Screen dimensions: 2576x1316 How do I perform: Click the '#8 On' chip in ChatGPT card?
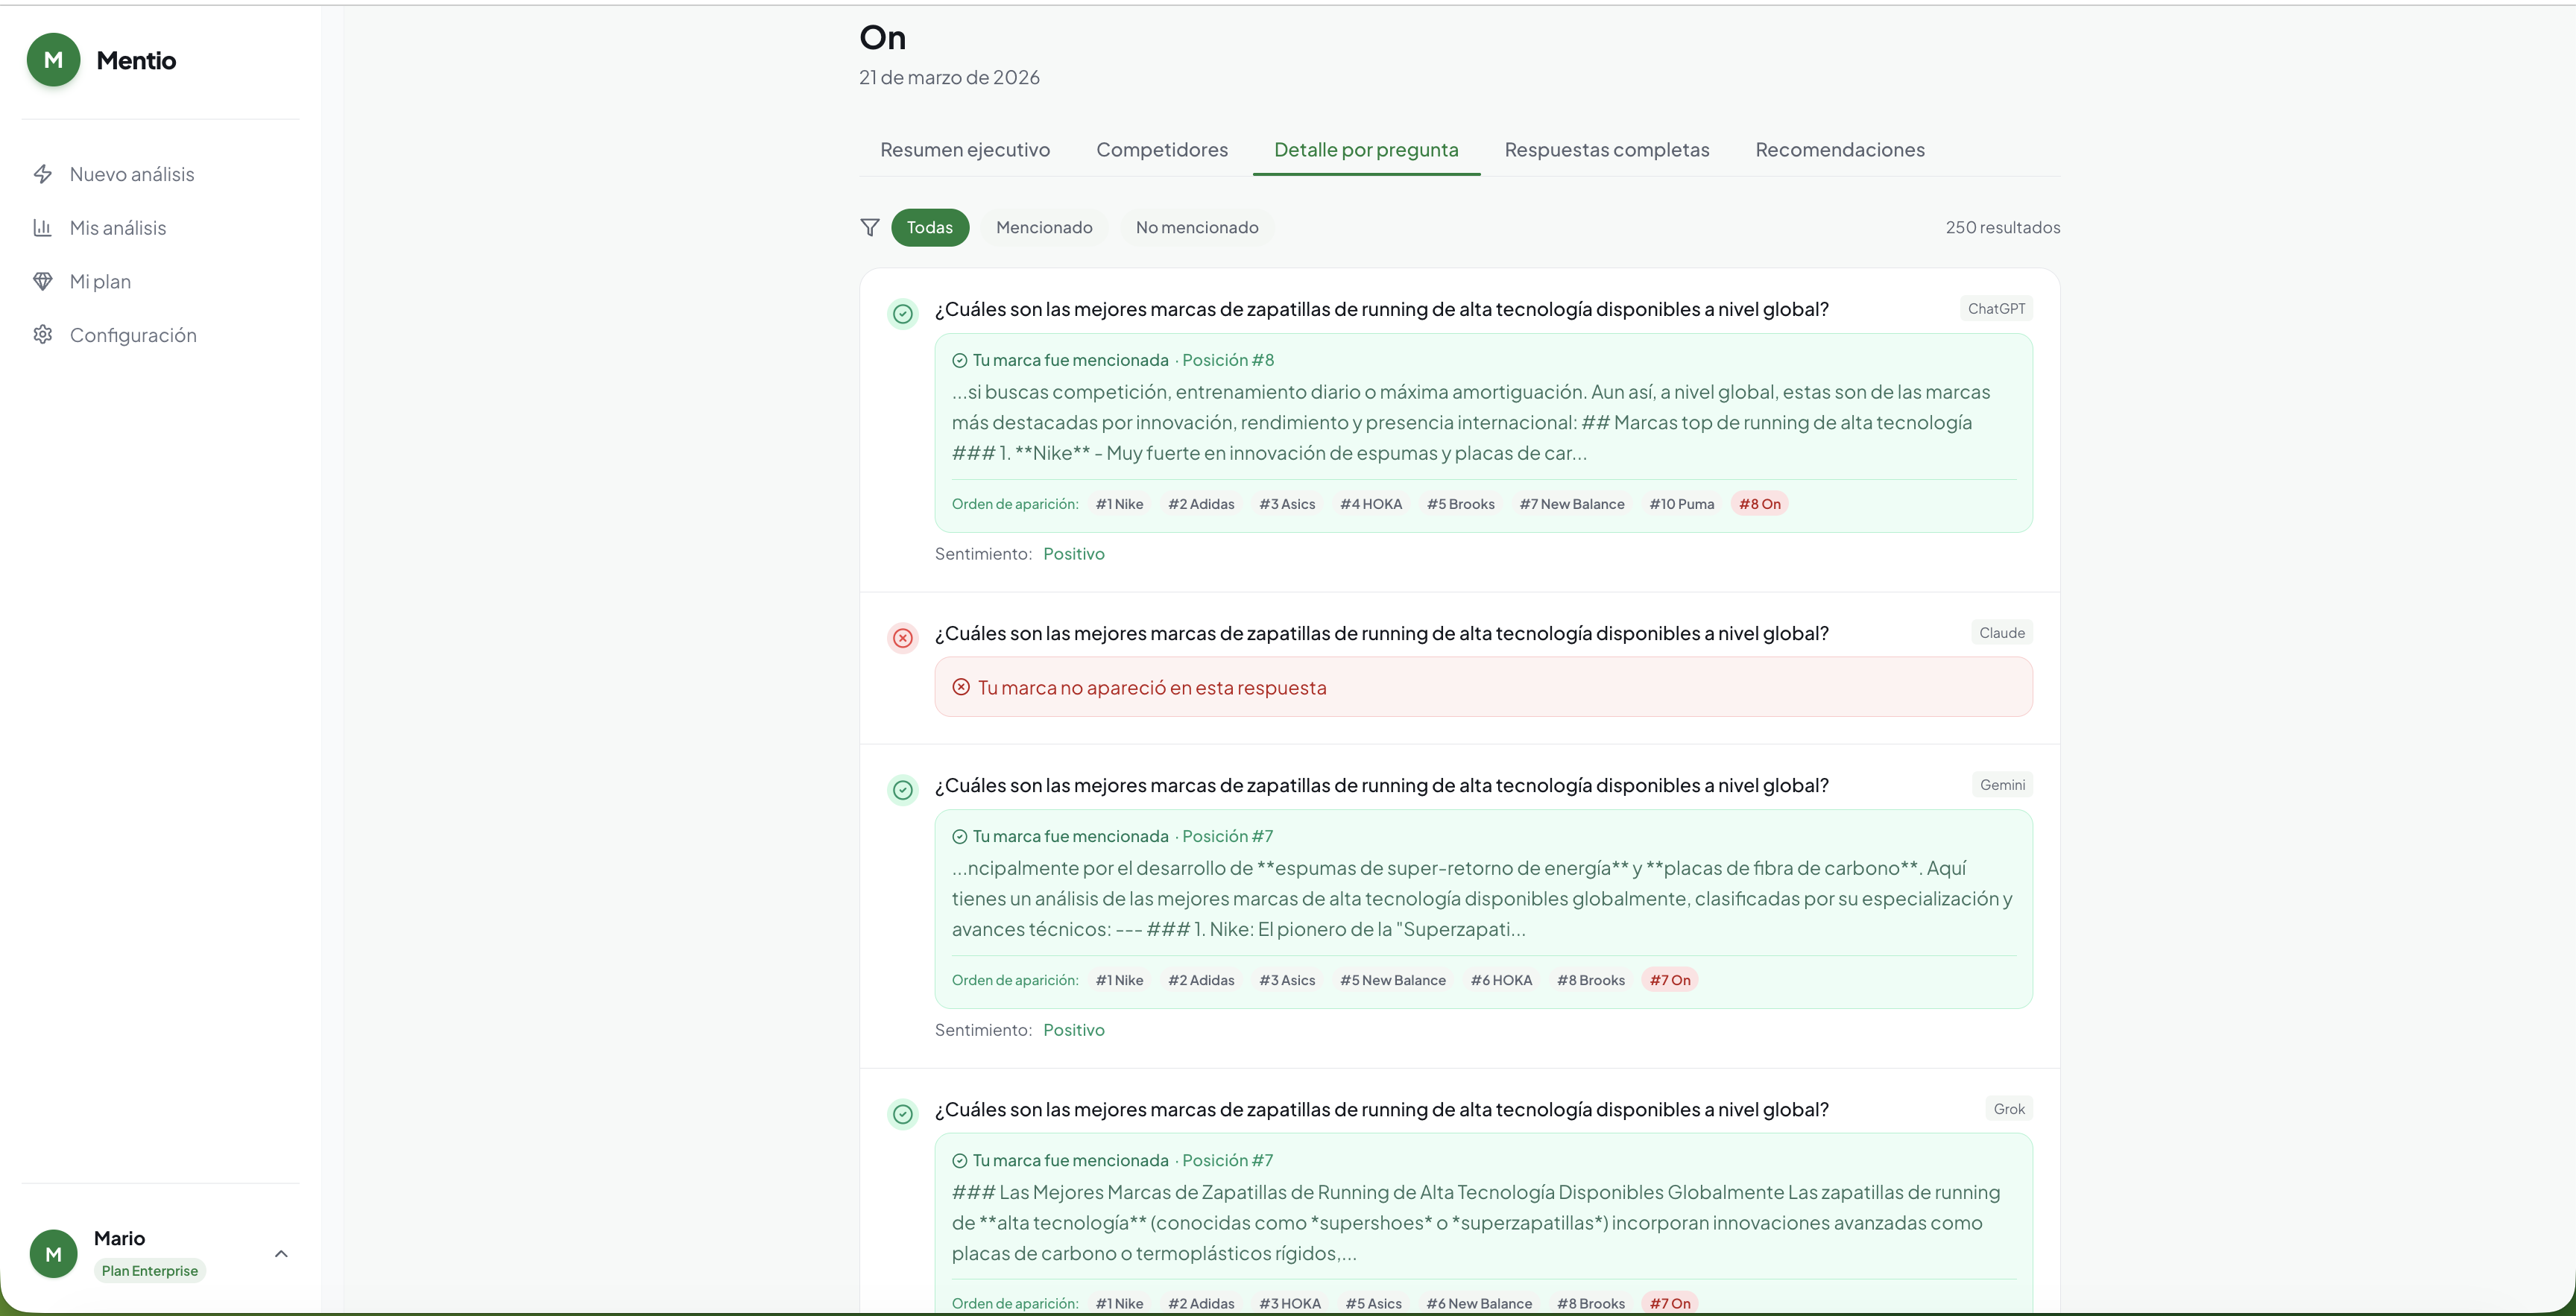[1759, 504]
